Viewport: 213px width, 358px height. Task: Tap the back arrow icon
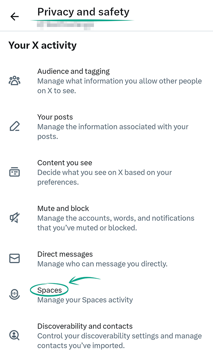point(15,16)
